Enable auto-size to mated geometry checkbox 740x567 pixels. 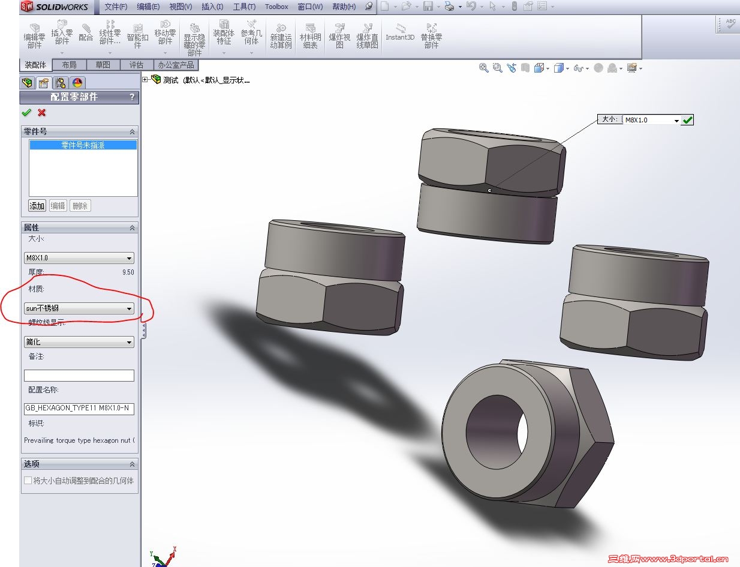click(28, 481)
